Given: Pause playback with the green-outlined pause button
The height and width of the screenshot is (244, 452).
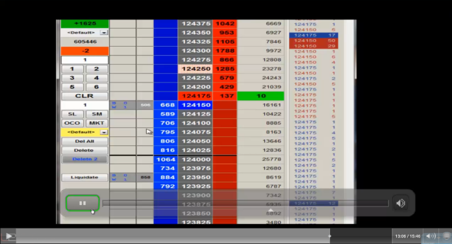Looking at the screenshot, I should coord(82,203).
